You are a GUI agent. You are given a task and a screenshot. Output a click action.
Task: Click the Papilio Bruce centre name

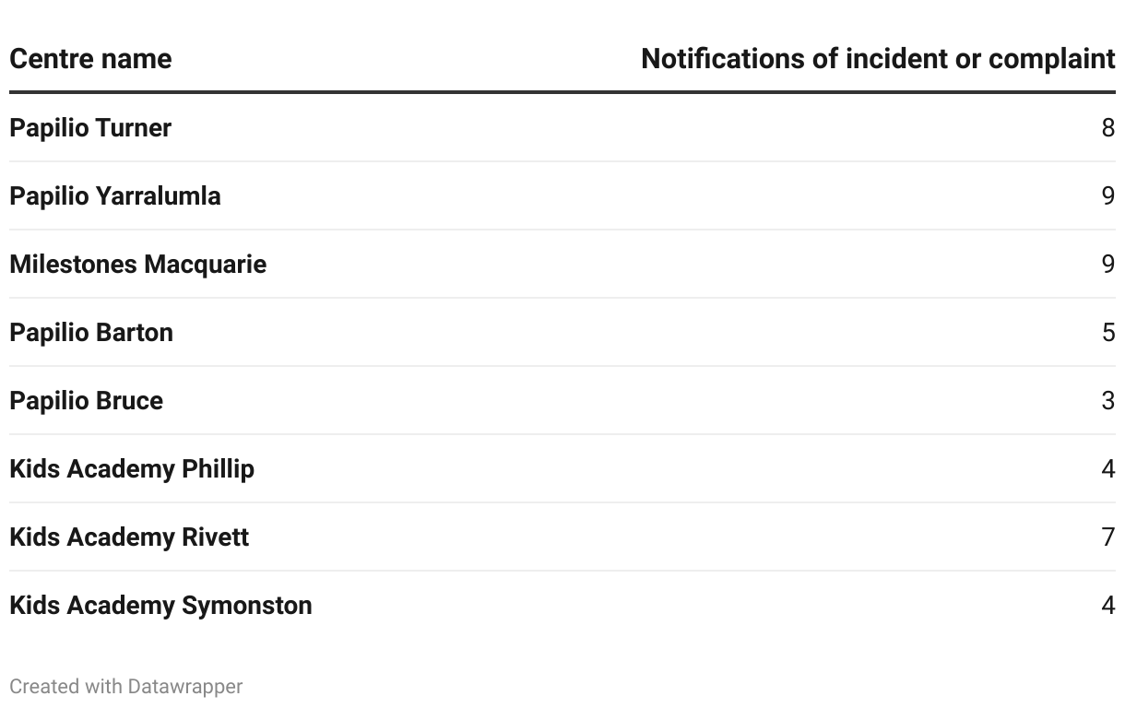tap(86, 400)
